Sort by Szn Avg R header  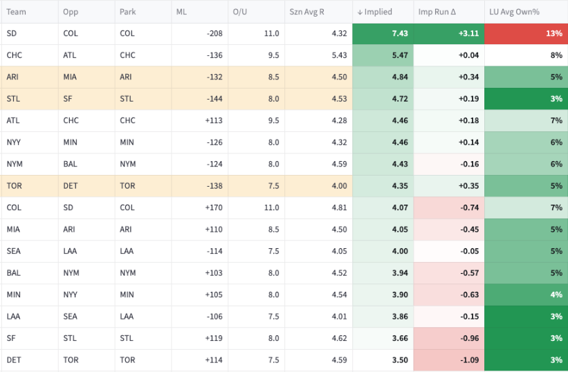tap(306, 12)
